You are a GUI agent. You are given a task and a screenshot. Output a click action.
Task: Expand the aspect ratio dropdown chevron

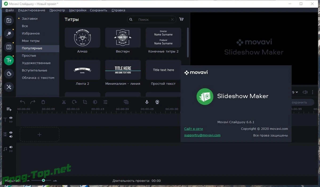(297, 92)
